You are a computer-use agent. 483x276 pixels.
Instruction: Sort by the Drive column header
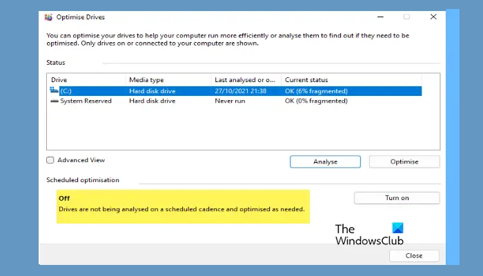(86, 80)
